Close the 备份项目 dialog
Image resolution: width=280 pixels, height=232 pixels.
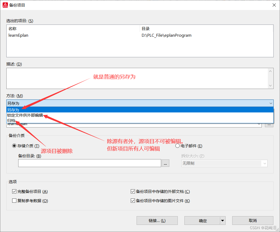pyautogui.click(x=274, y=5)
